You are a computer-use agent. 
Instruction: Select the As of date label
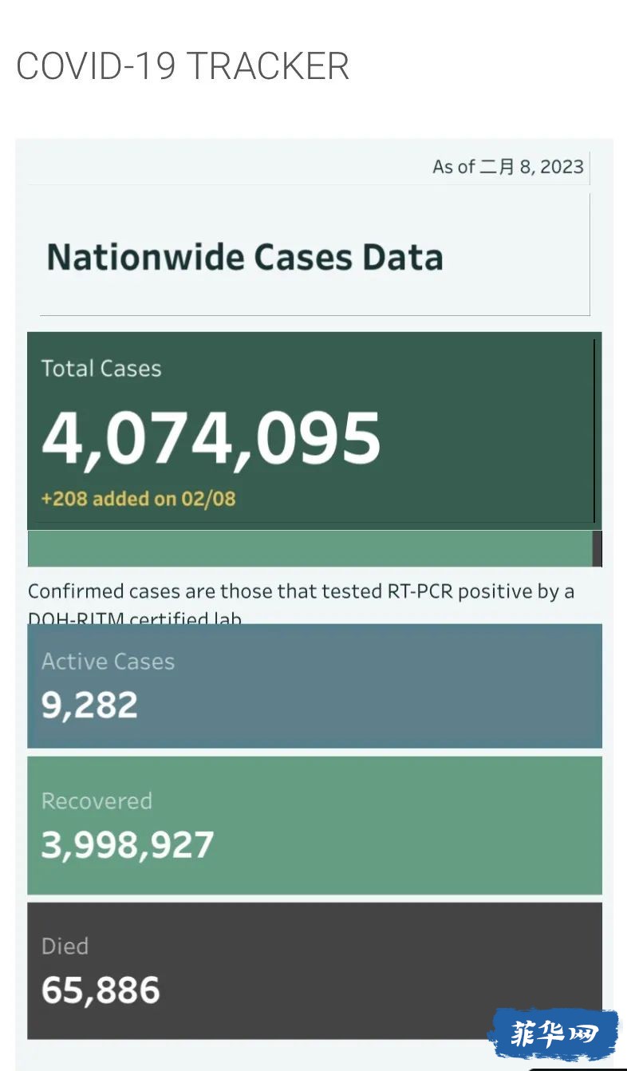508,167
